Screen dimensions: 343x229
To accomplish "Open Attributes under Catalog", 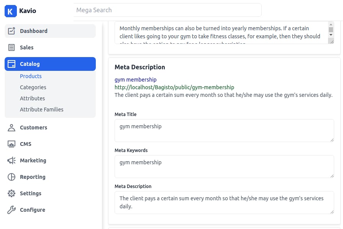I will coord(32,98).
